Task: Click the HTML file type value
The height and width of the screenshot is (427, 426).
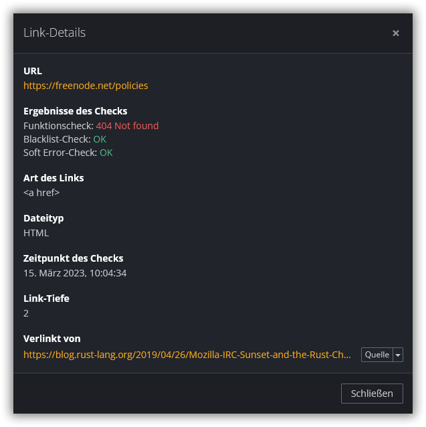Action: (x=36, y=233)
